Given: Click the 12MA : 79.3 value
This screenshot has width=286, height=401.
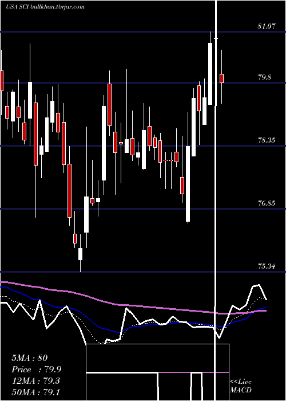Looking at the screenshot, I should pos(35,381).
